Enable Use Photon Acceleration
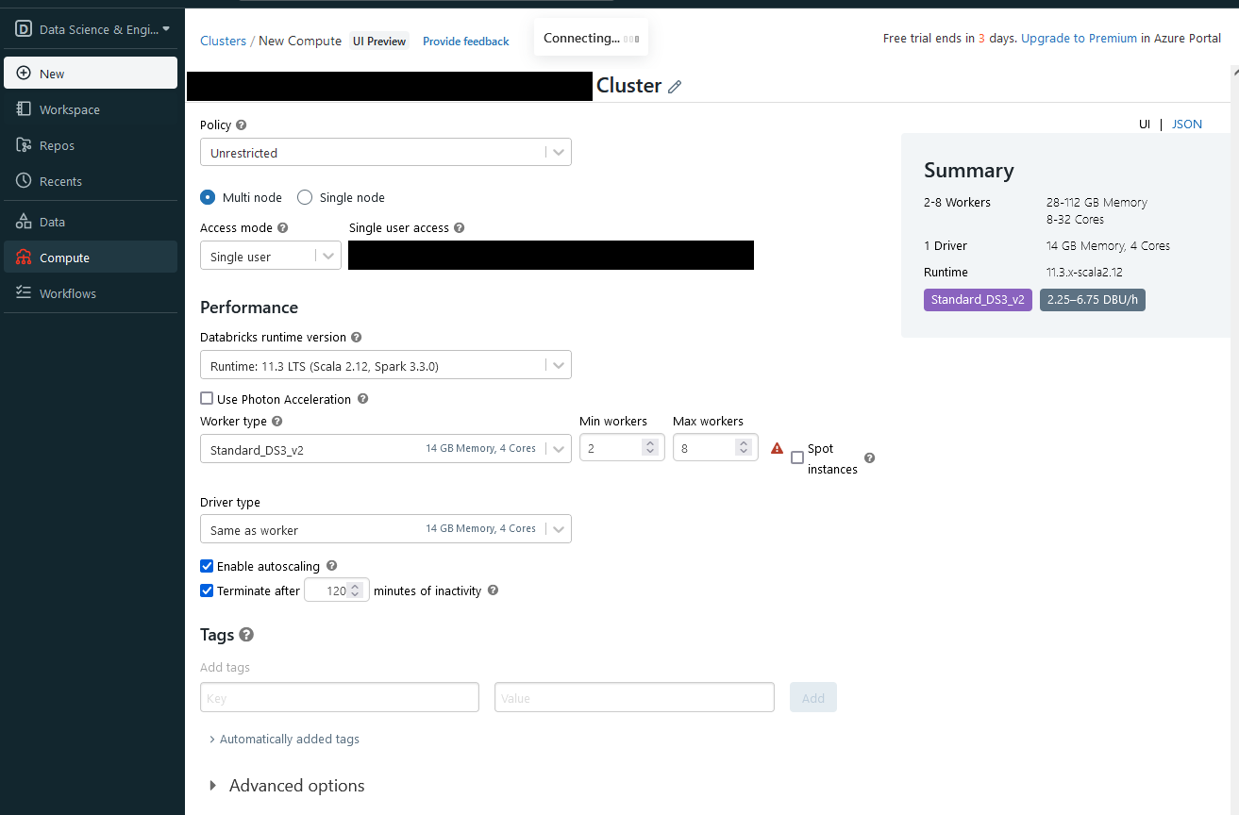 (207, 398)
